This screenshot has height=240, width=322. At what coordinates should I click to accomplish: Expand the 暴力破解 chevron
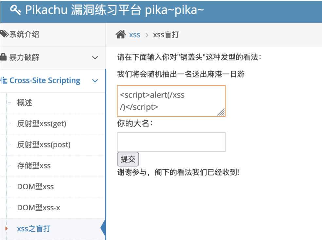(x=95, y=58)
